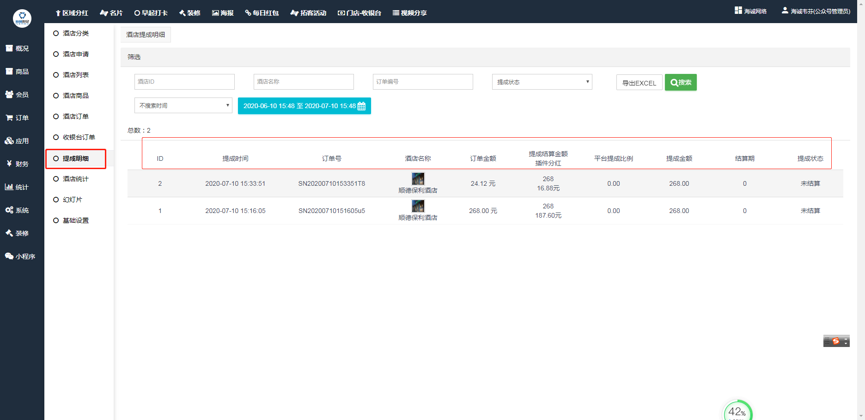Select the 酒店订单 submenu circle item

coord(56,116)
